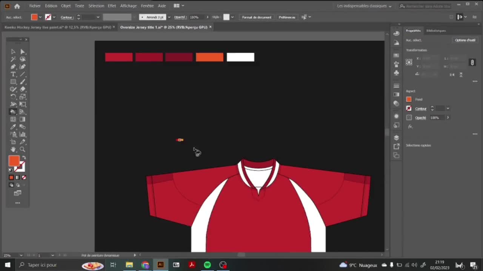Expand the stroke weight dropdown

(x=98, y=17)
